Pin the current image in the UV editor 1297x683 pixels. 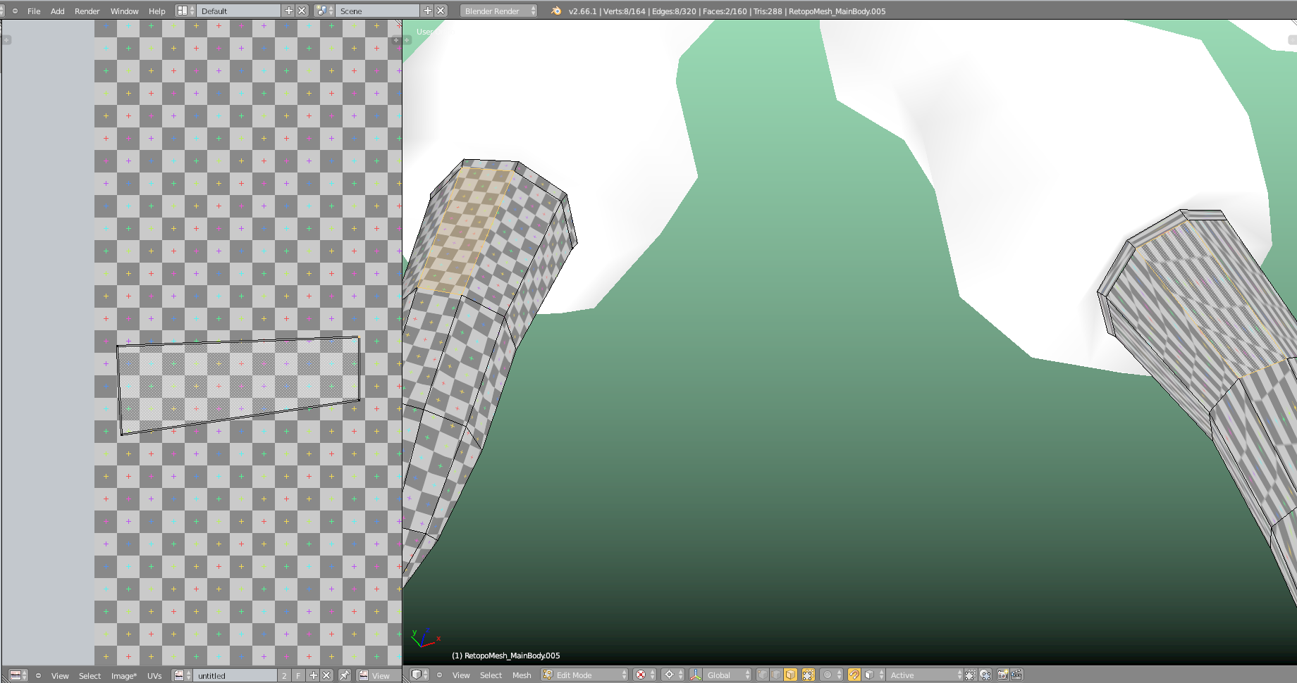point(345,675)
